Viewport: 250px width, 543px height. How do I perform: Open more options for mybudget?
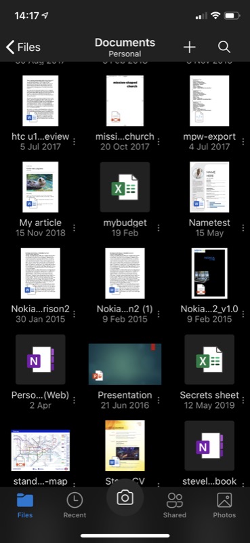(159, 228)
